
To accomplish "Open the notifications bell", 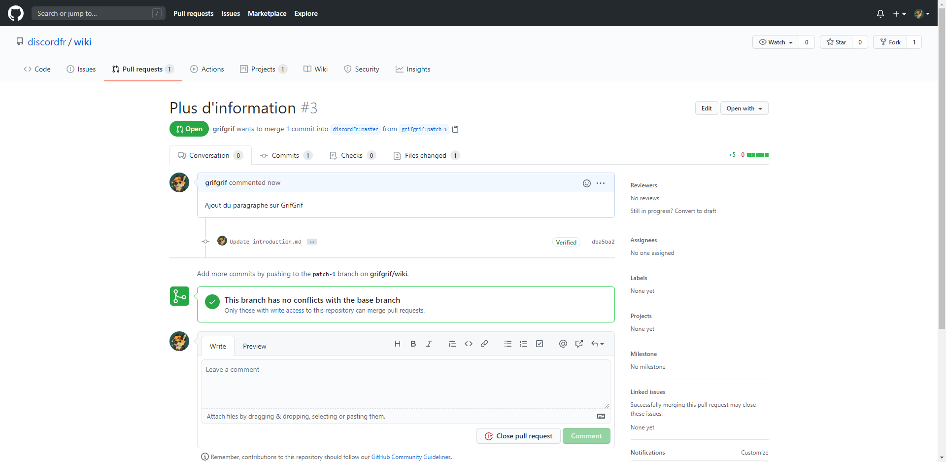I will point(880,14).
